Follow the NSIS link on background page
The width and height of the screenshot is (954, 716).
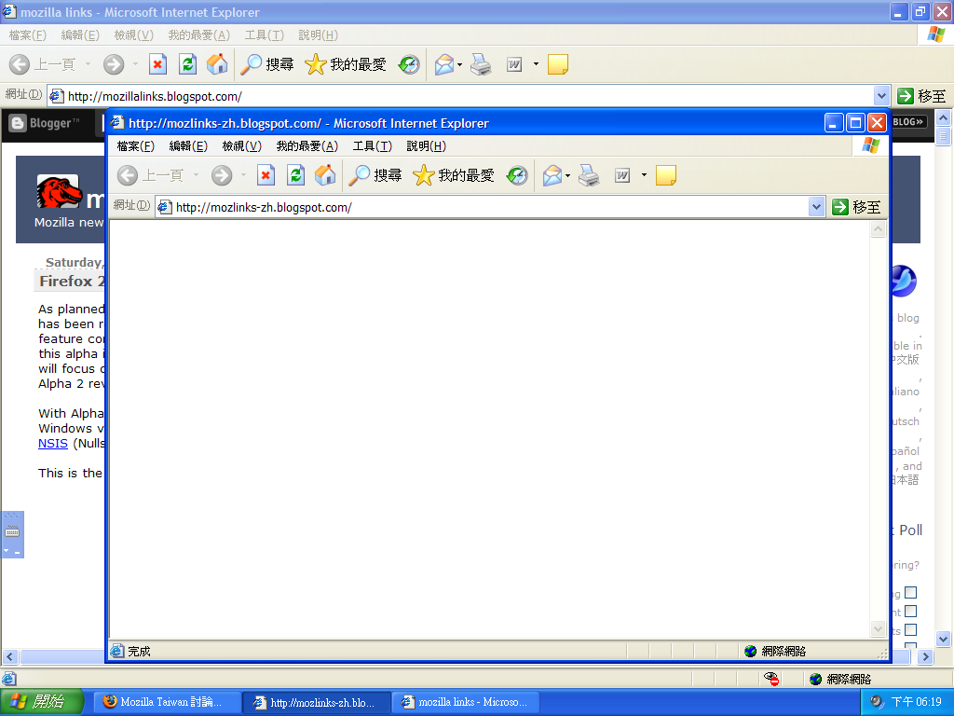[x=53, y=443]
